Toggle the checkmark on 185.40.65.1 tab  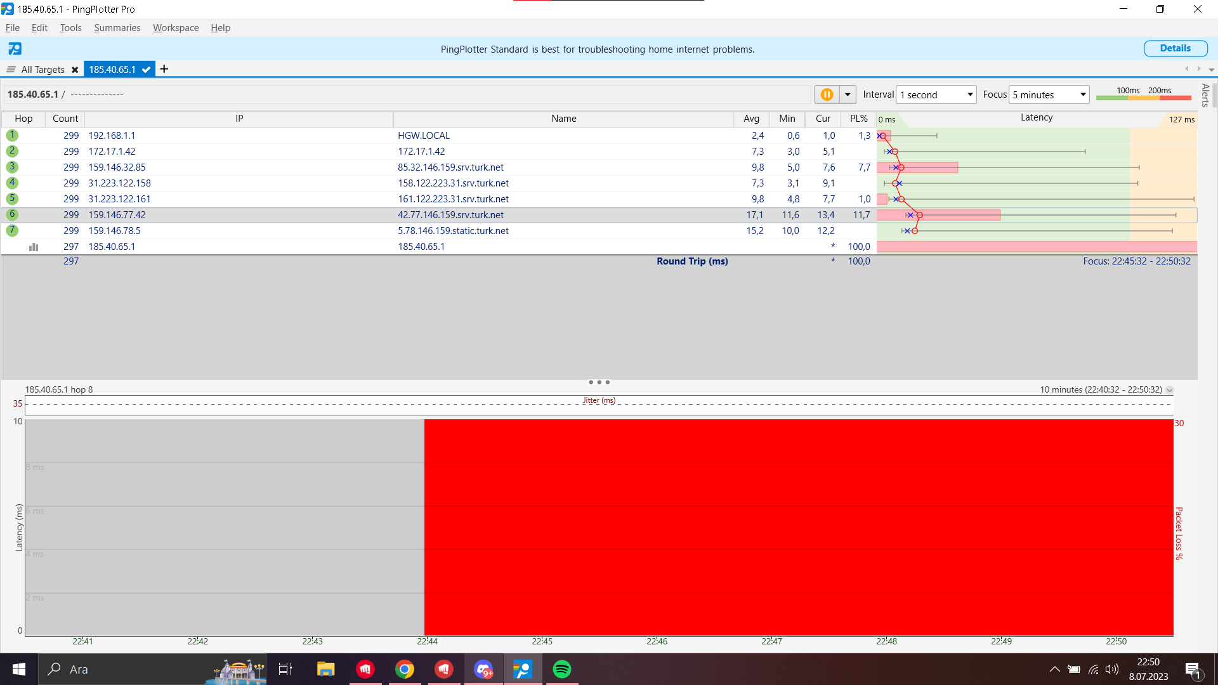click(x=146, y=70)
